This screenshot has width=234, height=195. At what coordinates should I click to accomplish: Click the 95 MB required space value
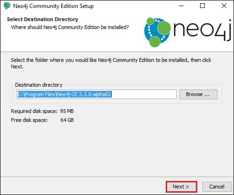67,111
